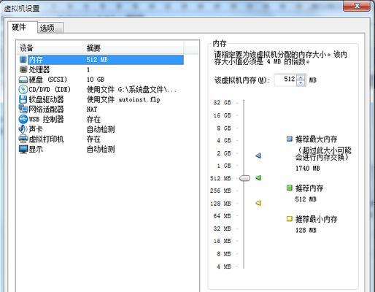Click the NAT network adapter summary
375x292 pixels.
click(92, 109)
